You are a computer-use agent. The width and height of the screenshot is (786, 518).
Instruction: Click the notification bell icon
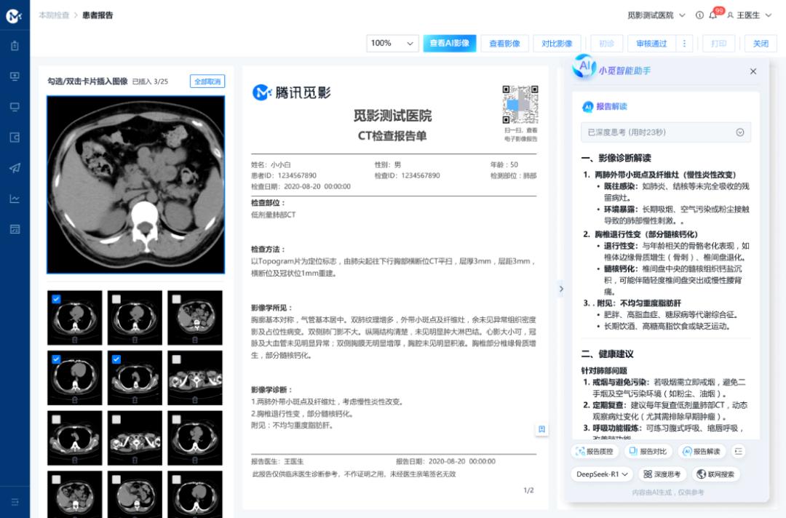712,15
